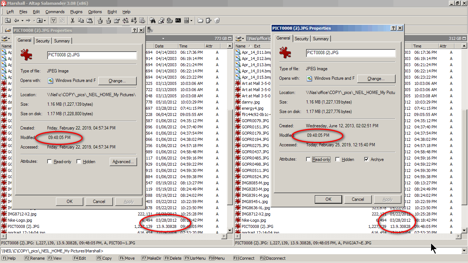468x263 pixels.
Task: Click the parent directory up-arrow icon
Action: (x=8, y=20)
